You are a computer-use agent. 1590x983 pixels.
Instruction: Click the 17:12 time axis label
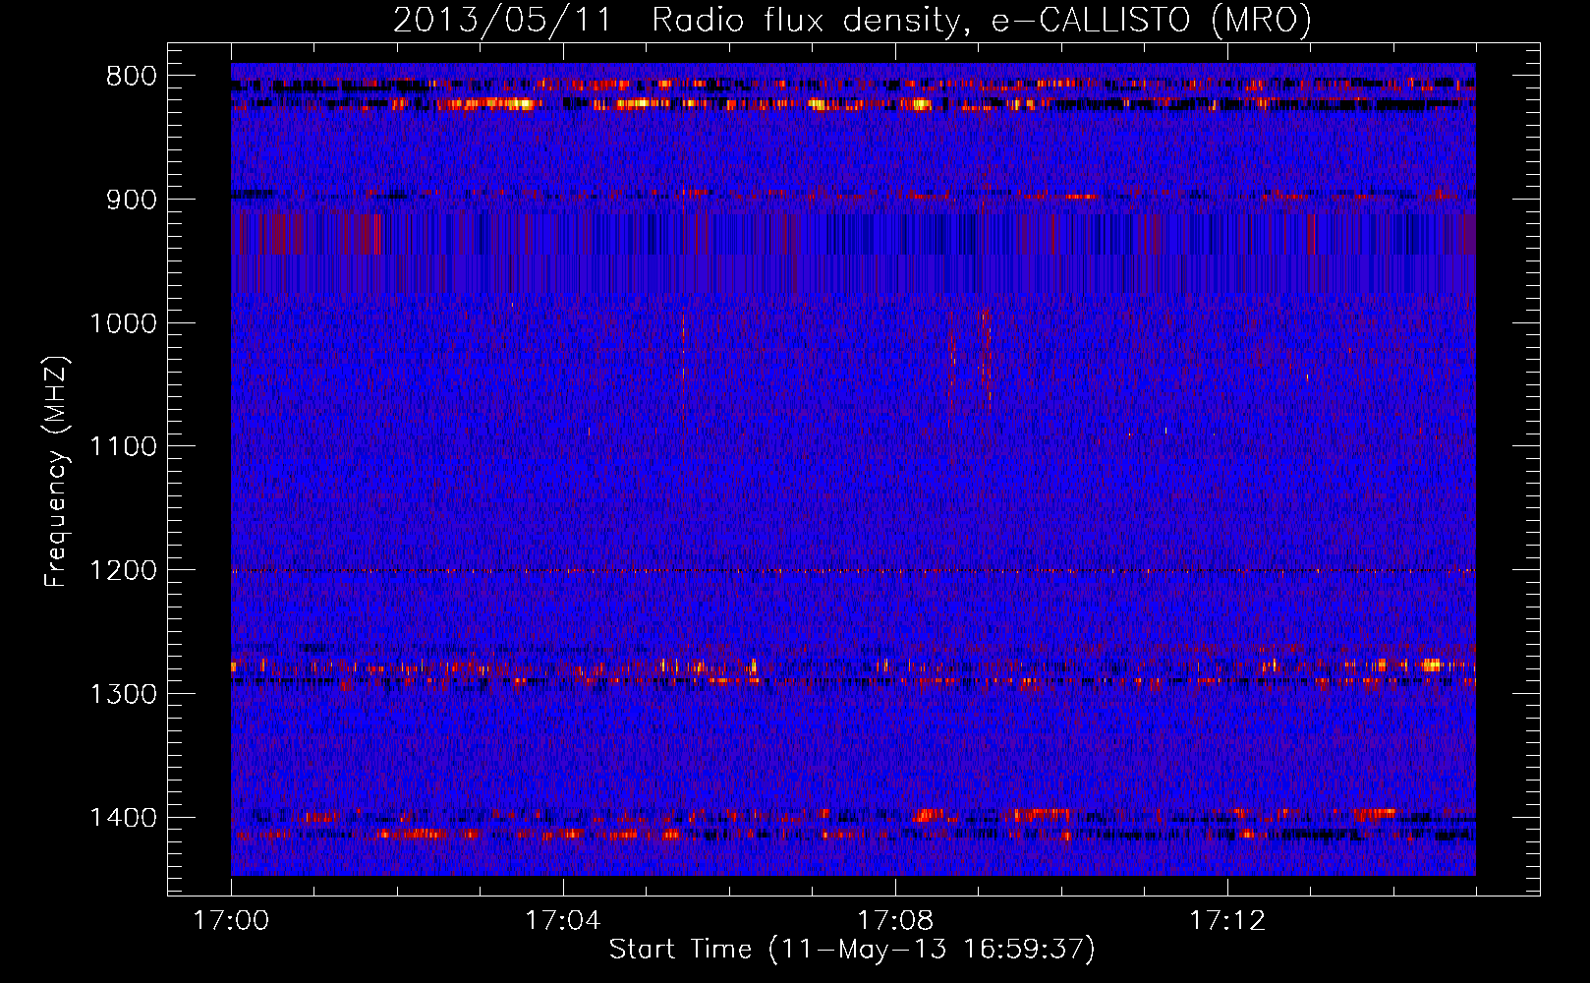(x=1227, y=921)
